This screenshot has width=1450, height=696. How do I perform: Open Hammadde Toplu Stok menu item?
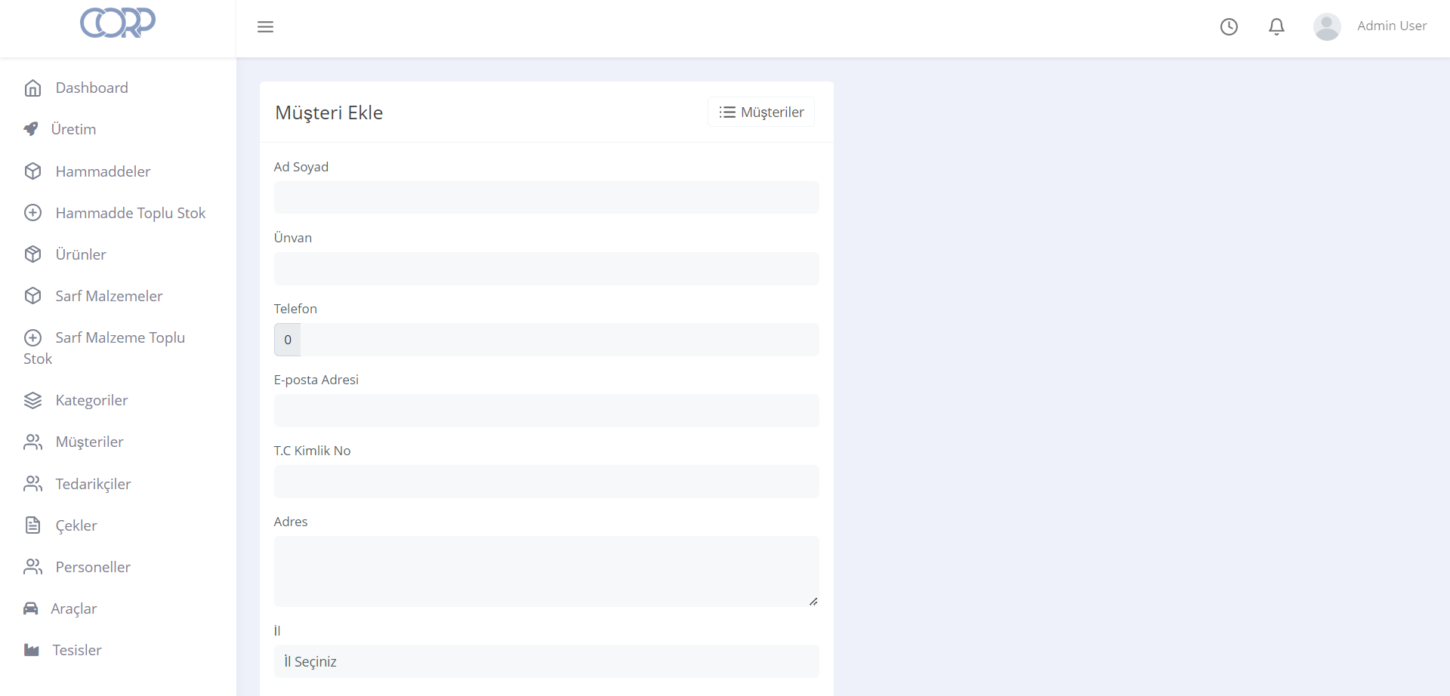130,213
